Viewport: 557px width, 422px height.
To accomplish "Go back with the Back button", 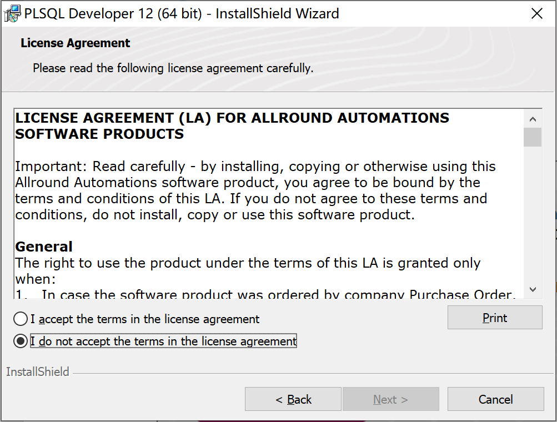I will coord(293,399).
